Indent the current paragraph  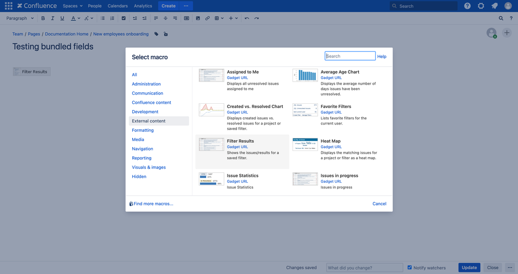click(x=144, y=18)
